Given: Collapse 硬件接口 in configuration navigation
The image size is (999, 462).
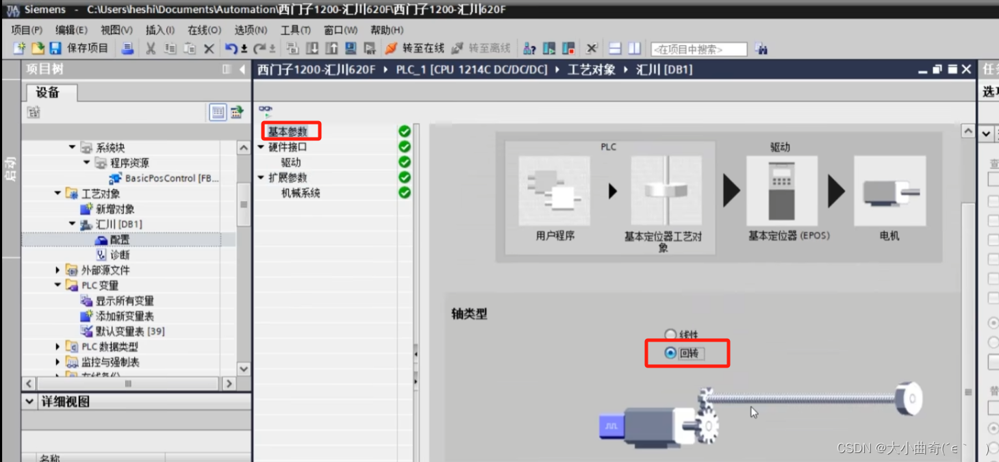Looking at the screenshot, I should (x=261, y=147).
